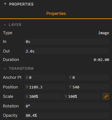Click the Out time field
This screenshot has height=120, width=112.
click(x=66, y=51)
